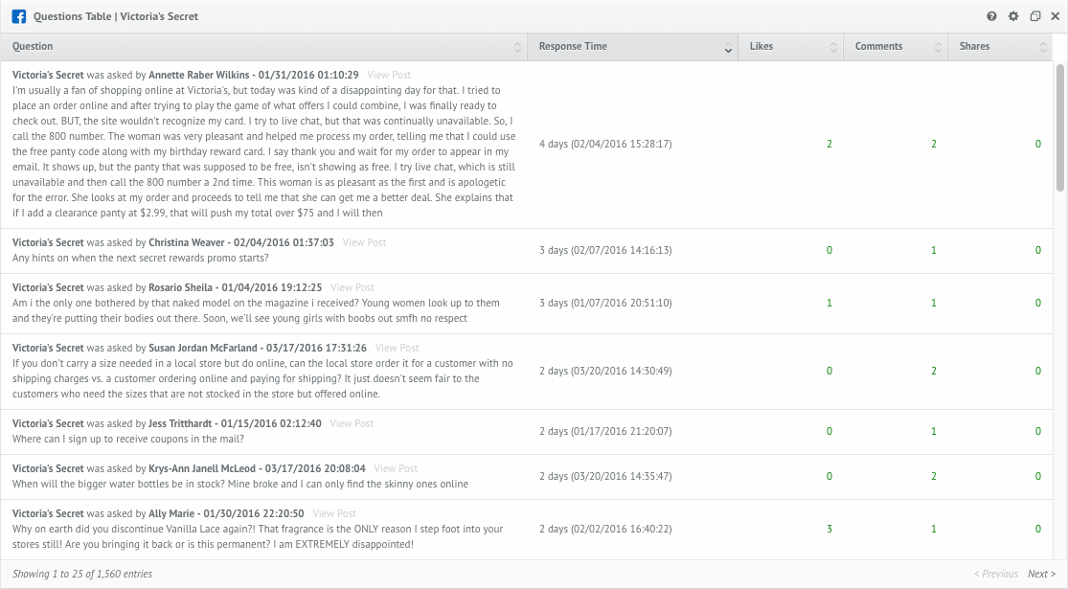1068x589 pixels.
Task: Open View Post for Susan Jordan McFarland
Action: click(398, 348)
